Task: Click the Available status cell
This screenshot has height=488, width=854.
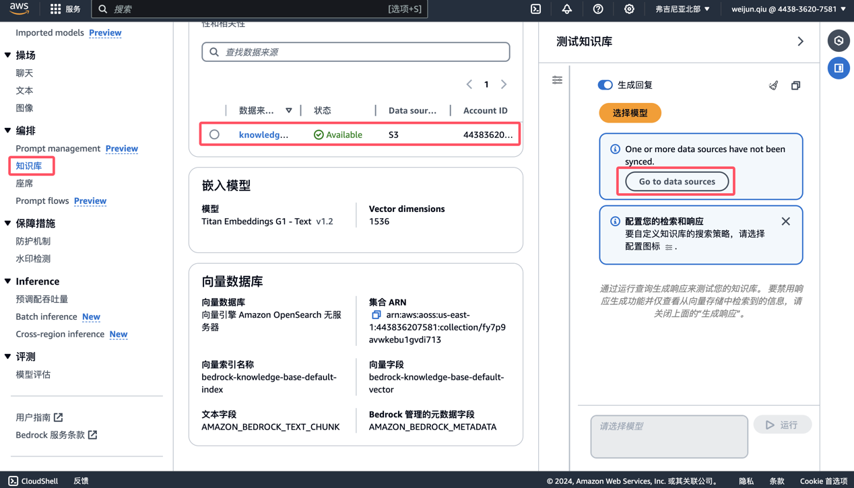Action: 338,135
